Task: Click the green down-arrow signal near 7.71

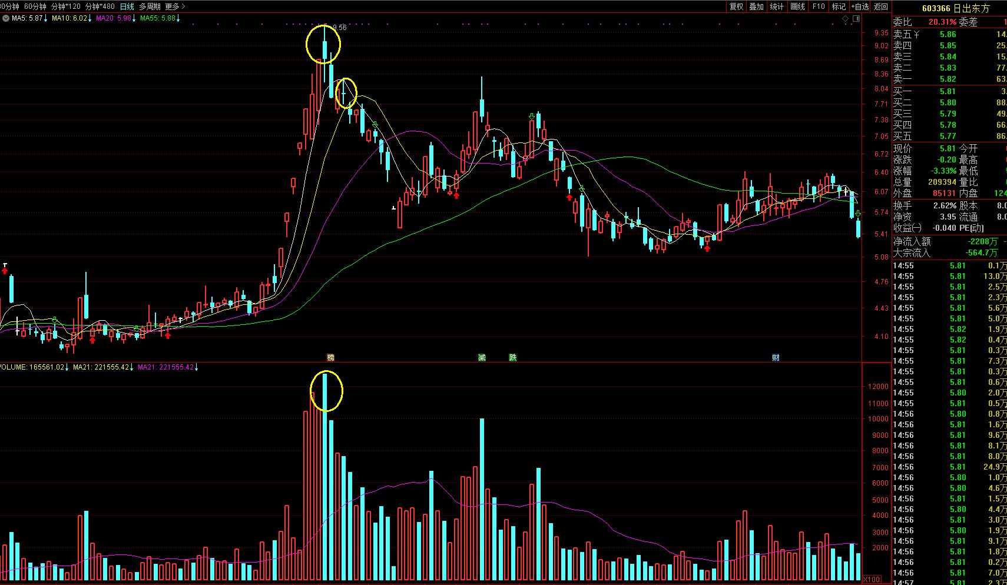Action: [532, 117]
